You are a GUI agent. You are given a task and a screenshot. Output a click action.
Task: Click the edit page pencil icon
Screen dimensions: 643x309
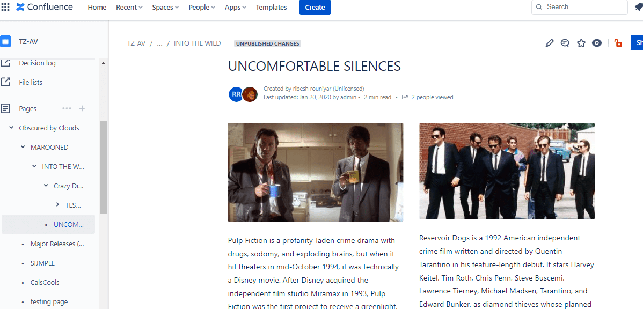(x=549, y=43)
